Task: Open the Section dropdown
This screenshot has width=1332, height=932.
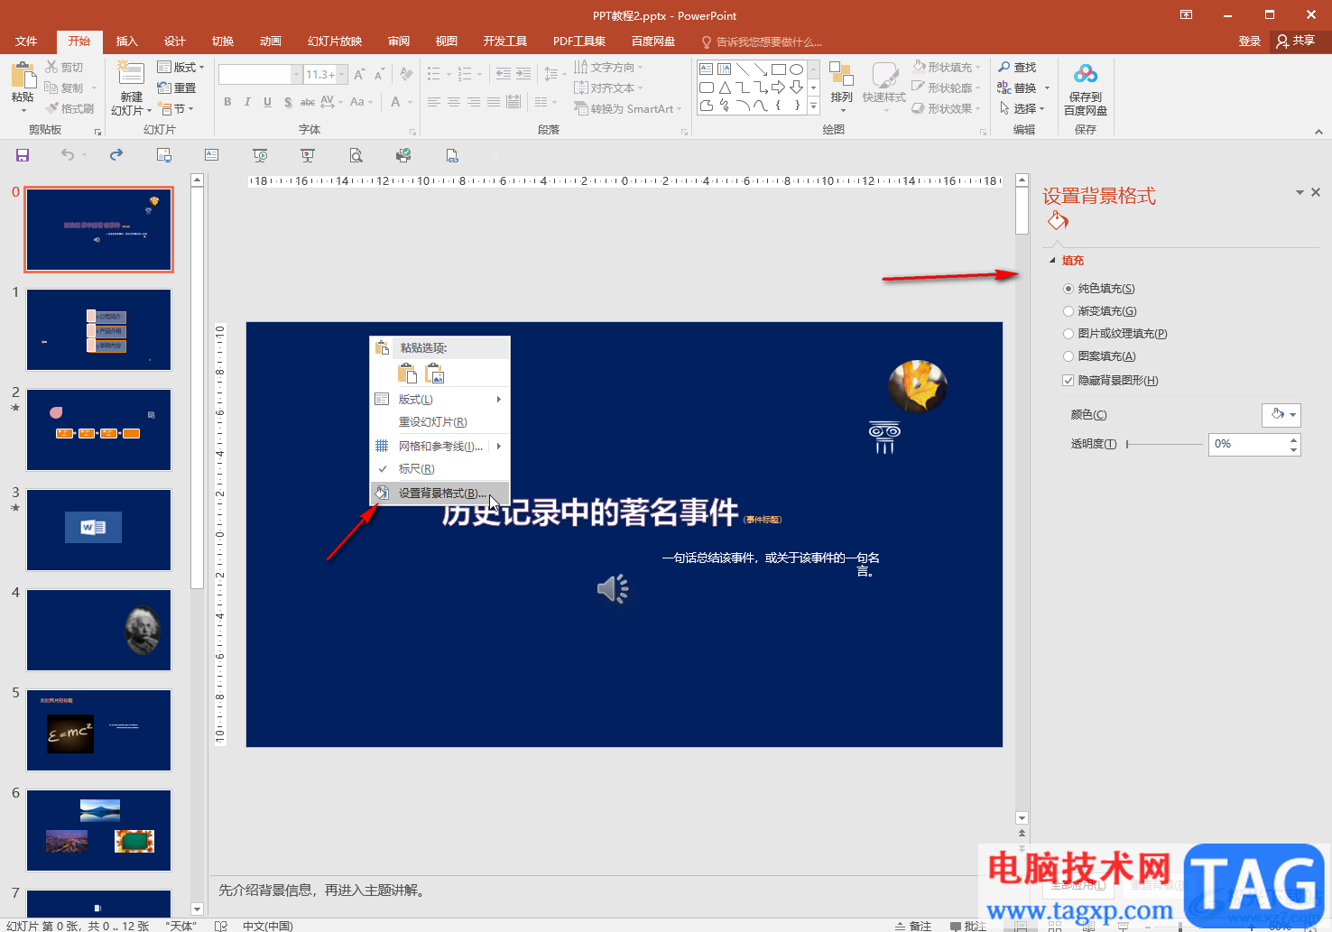Action: pos(176,108)
